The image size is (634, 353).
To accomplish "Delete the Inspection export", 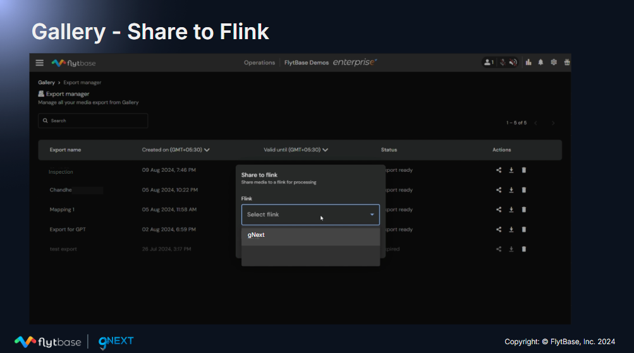I will [x=523, y=170].
